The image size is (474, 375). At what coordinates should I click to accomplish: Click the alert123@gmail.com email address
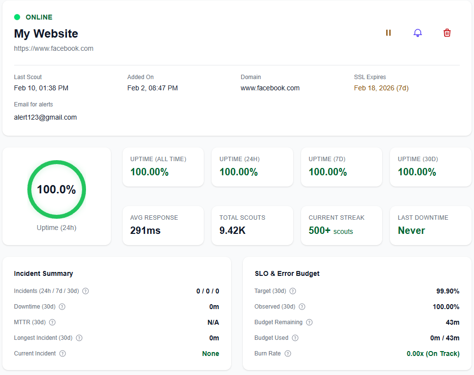click(45, 117)
